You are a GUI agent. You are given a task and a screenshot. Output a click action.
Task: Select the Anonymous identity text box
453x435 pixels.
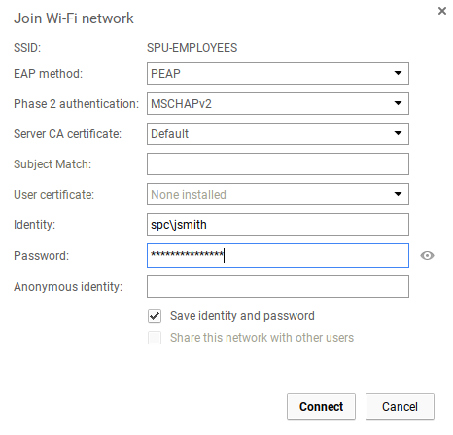click(278, 286)
